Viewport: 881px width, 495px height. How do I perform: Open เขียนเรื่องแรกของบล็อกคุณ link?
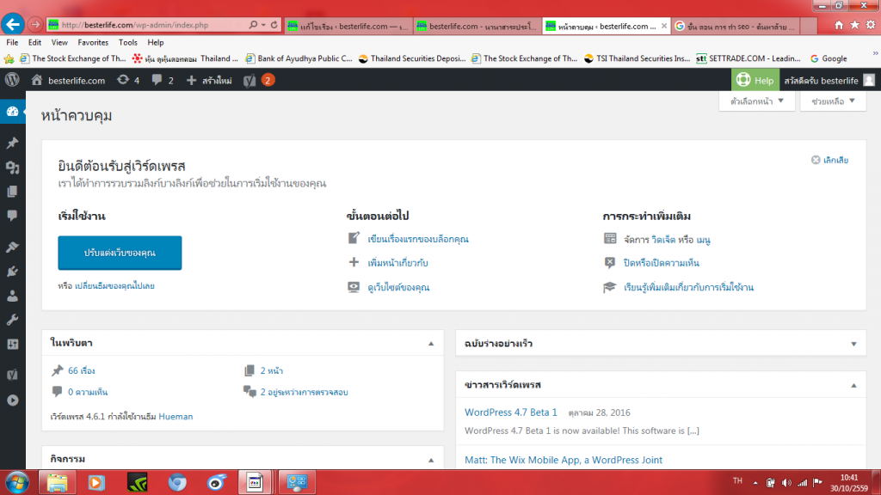(x=418, y=239)
